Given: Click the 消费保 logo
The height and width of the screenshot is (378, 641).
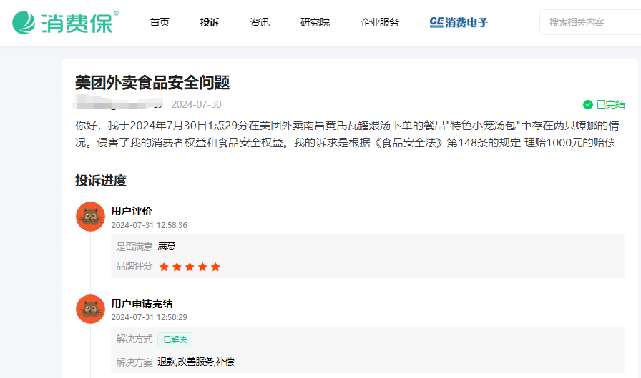Looking at the screenshot, I should point(65,22).
